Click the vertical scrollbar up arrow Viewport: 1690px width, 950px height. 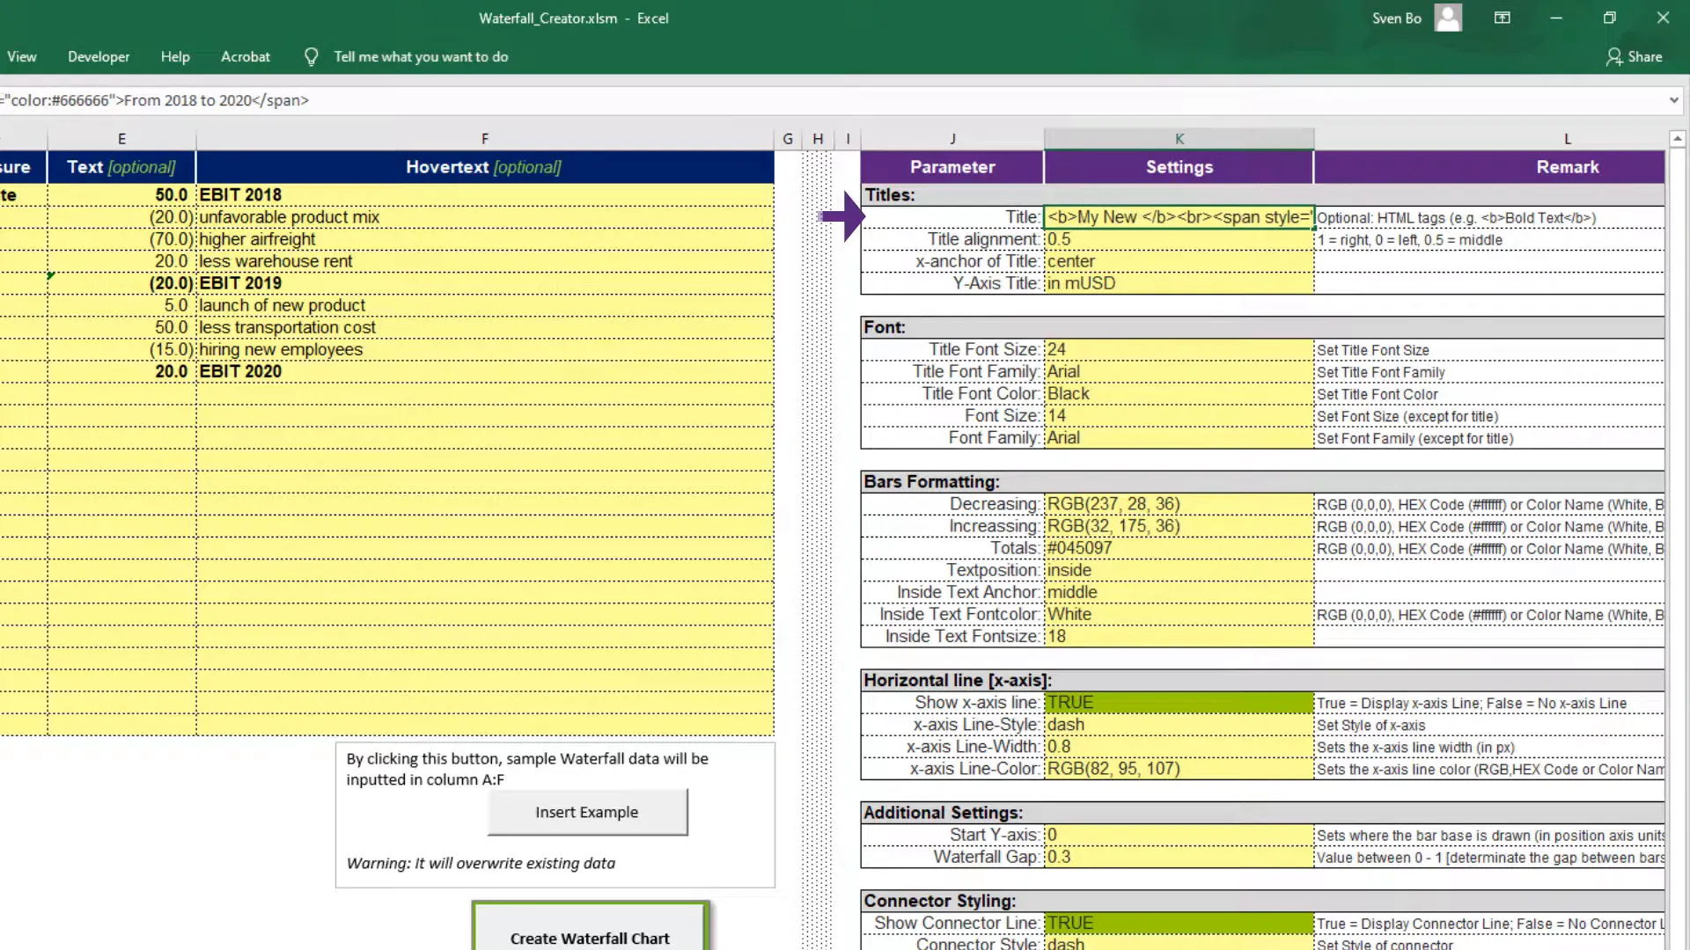click(1679, 138)
